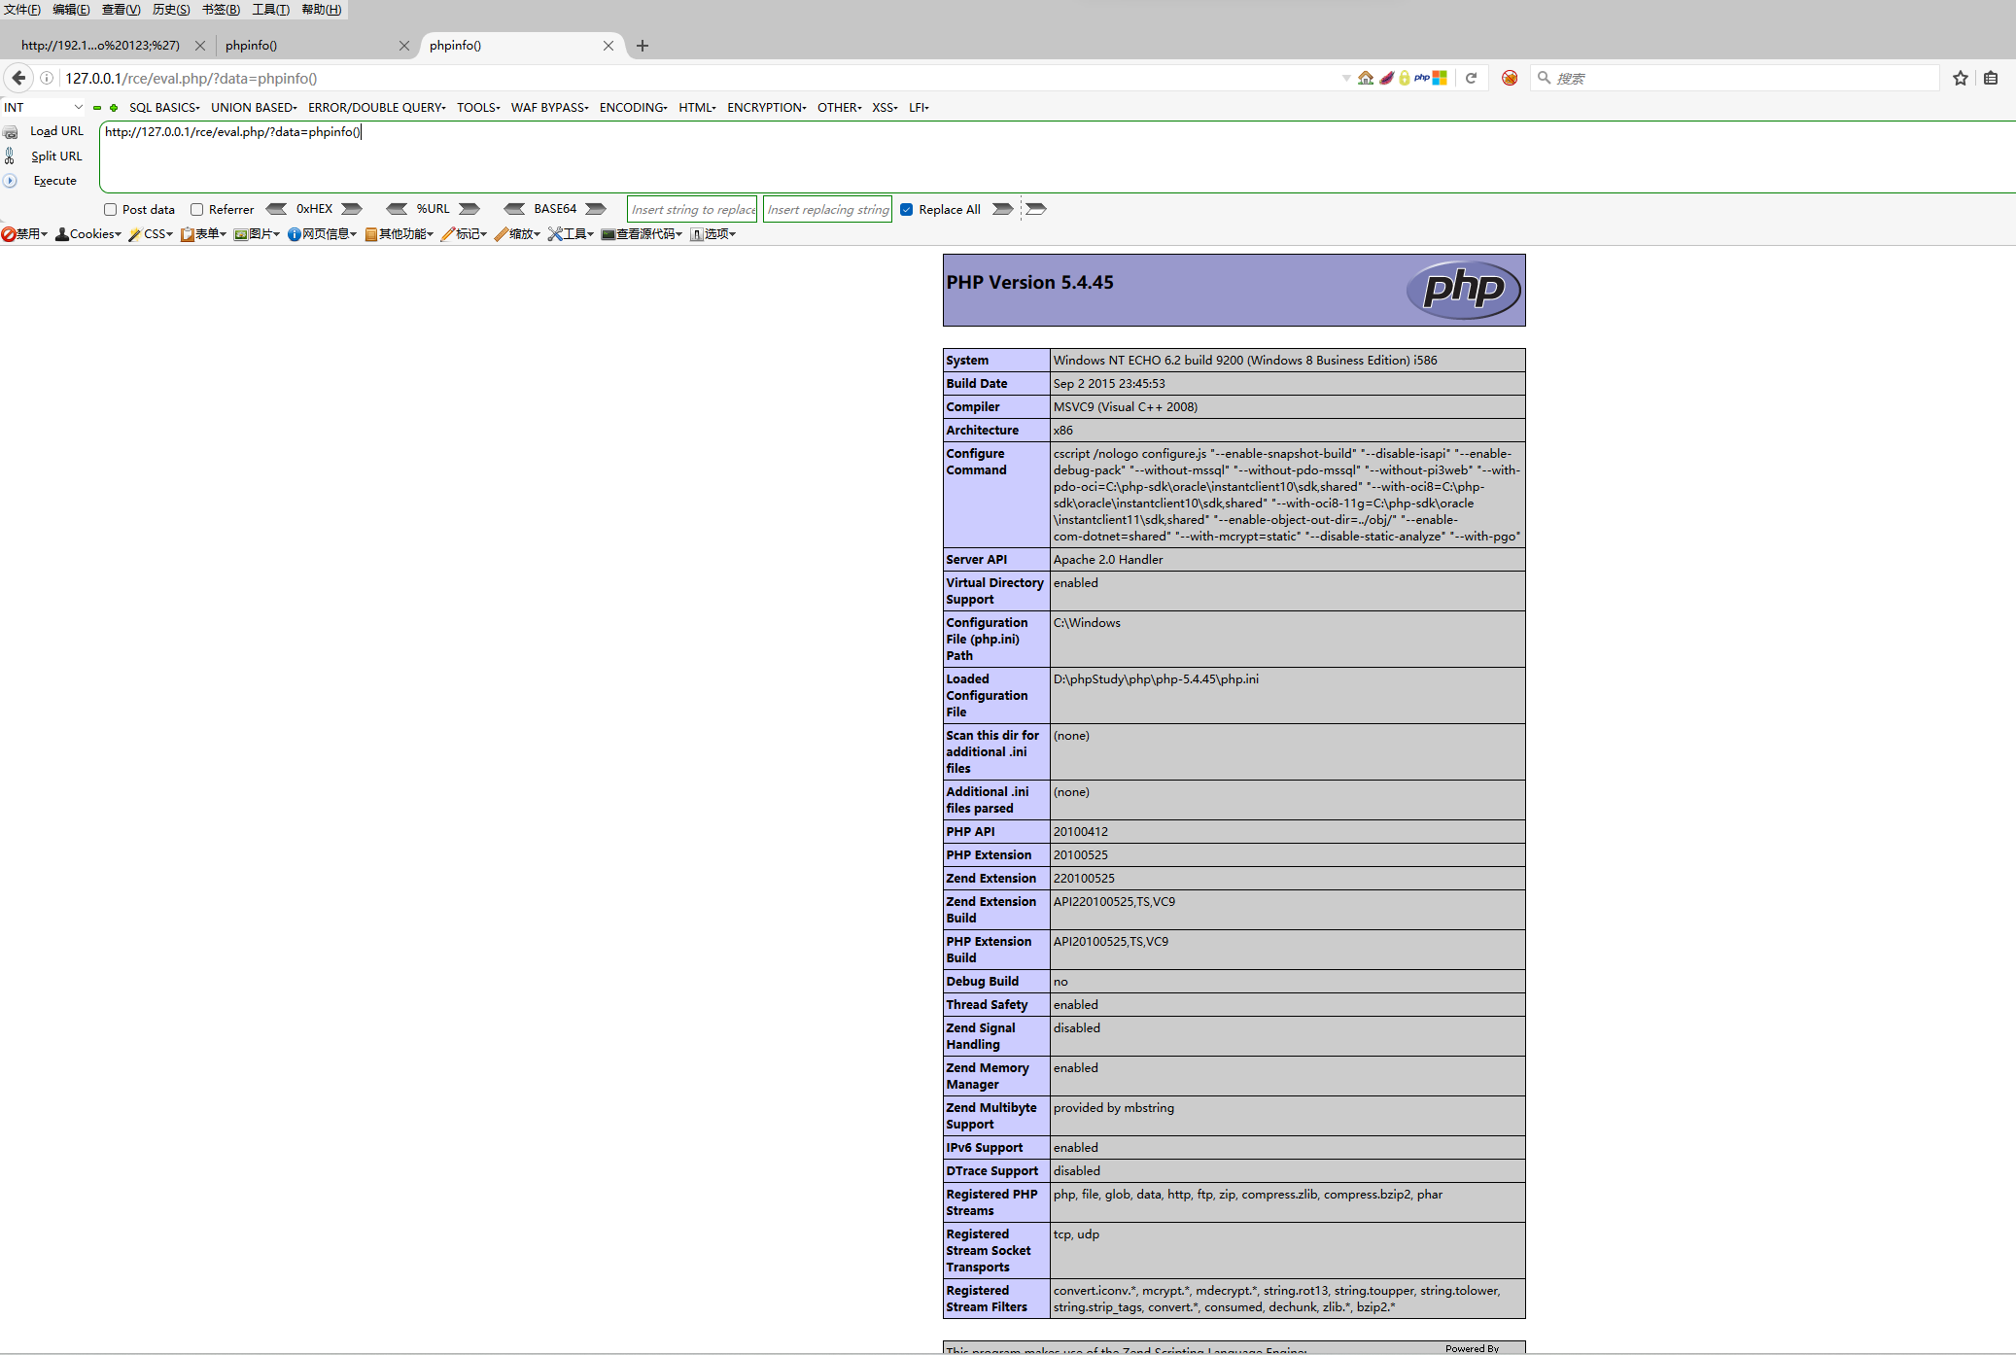Enable the Referrer checkbox
Viewport: 2016px width, 1355px height.
click(197, 210)
